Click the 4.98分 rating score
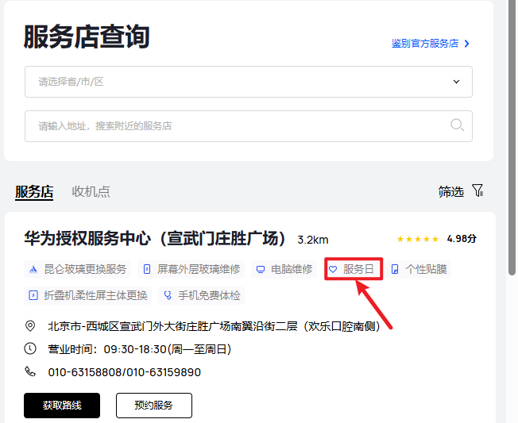The image size is (518, 423). tap(462, 239)
